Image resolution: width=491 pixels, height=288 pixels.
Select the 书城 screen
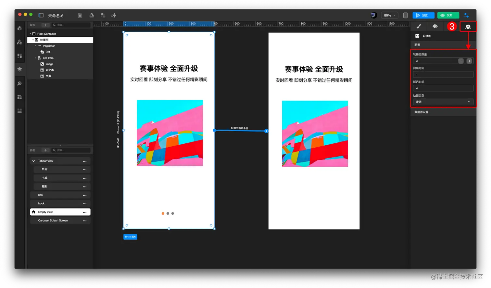point(62,178)
